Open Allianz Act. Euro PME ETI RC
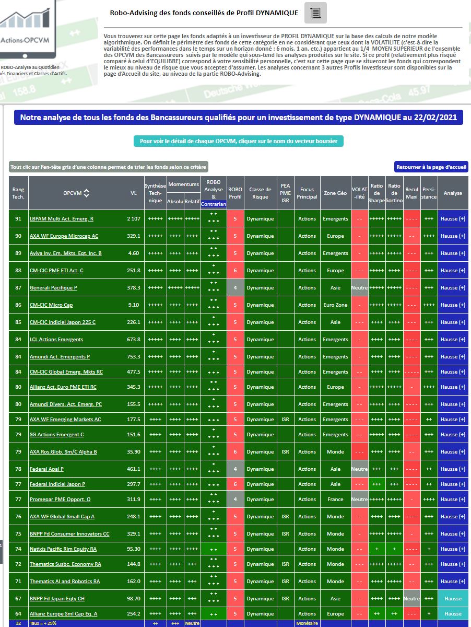 (x=63, y=387)
